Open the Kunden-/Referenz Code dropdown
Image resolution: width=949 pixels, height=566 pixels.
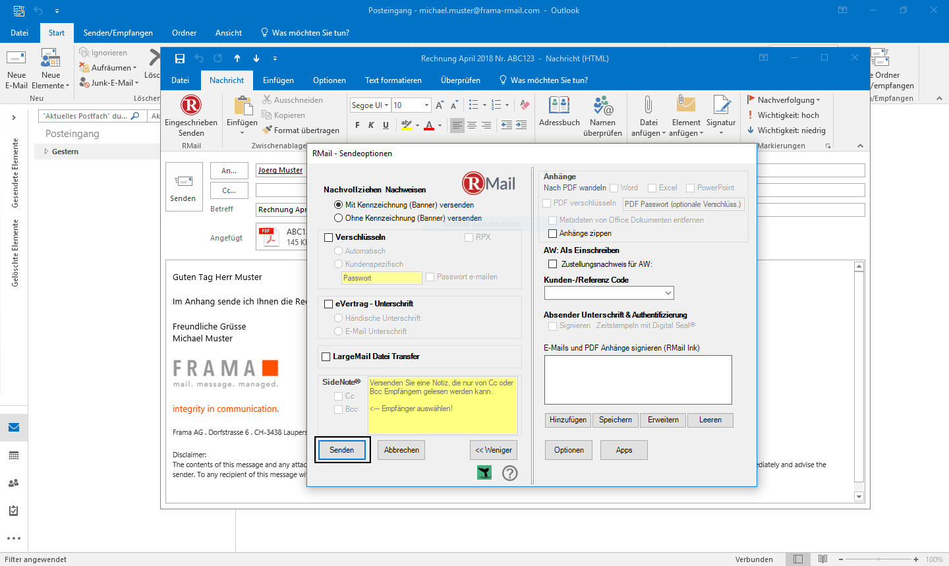(668, 293)
